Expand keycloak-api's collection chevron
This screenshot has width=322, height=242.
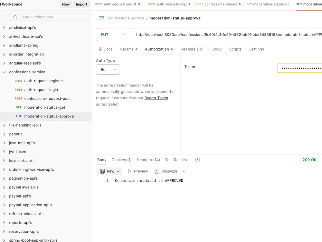[x=4, y=160]
